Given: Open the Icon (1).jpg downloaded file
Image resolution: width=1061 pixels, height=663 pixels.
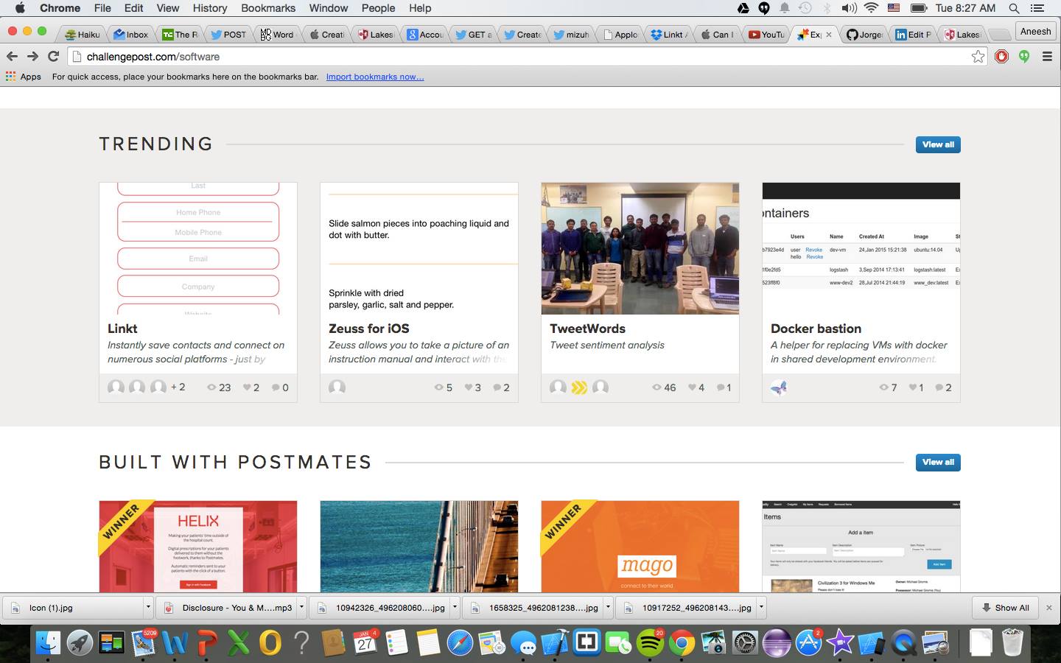Looking at the screenshot, I should tap(74, 608).
